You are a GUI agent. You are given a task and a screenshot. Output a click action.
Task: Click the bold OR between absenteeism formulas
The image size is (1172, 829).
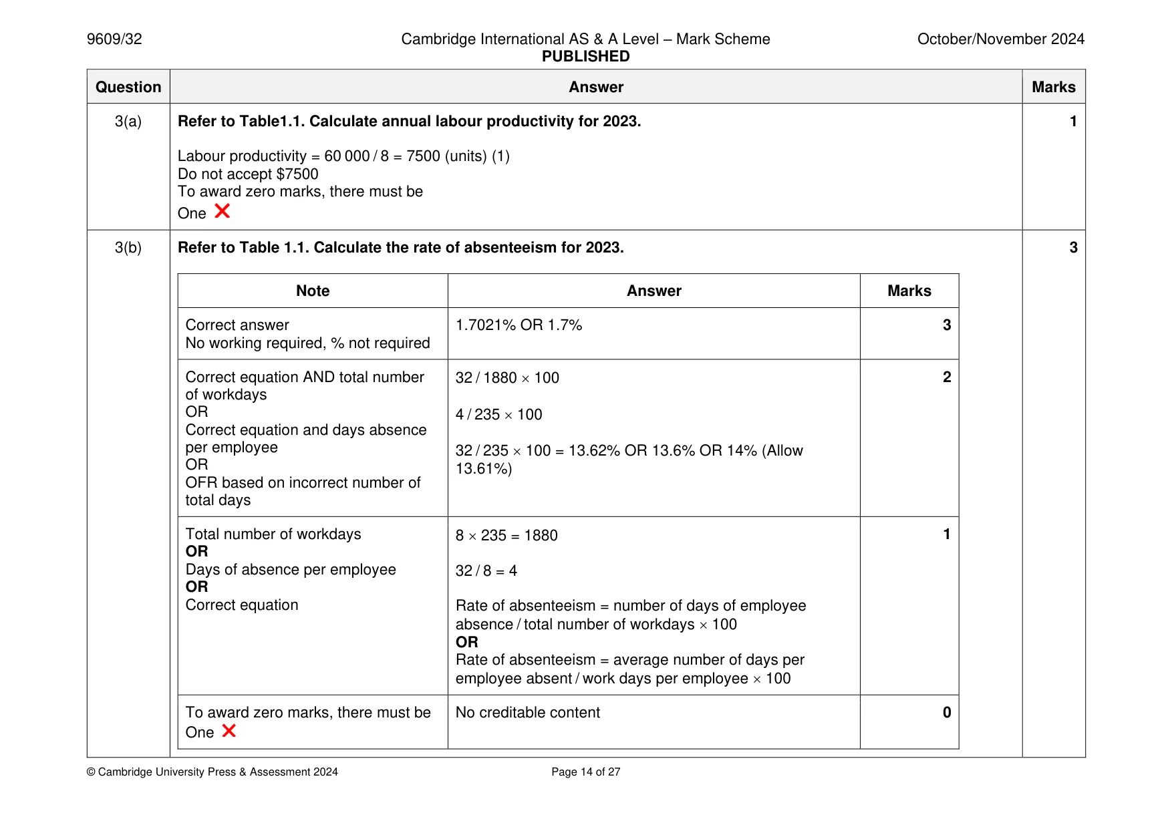pyautogui.click(x=467, y=643)
